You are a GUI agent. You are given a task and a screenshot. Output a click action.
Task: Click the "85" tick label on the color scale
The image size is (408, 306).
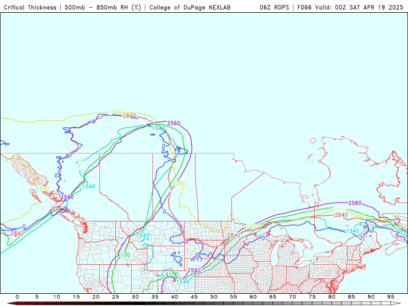coord(351,297)
